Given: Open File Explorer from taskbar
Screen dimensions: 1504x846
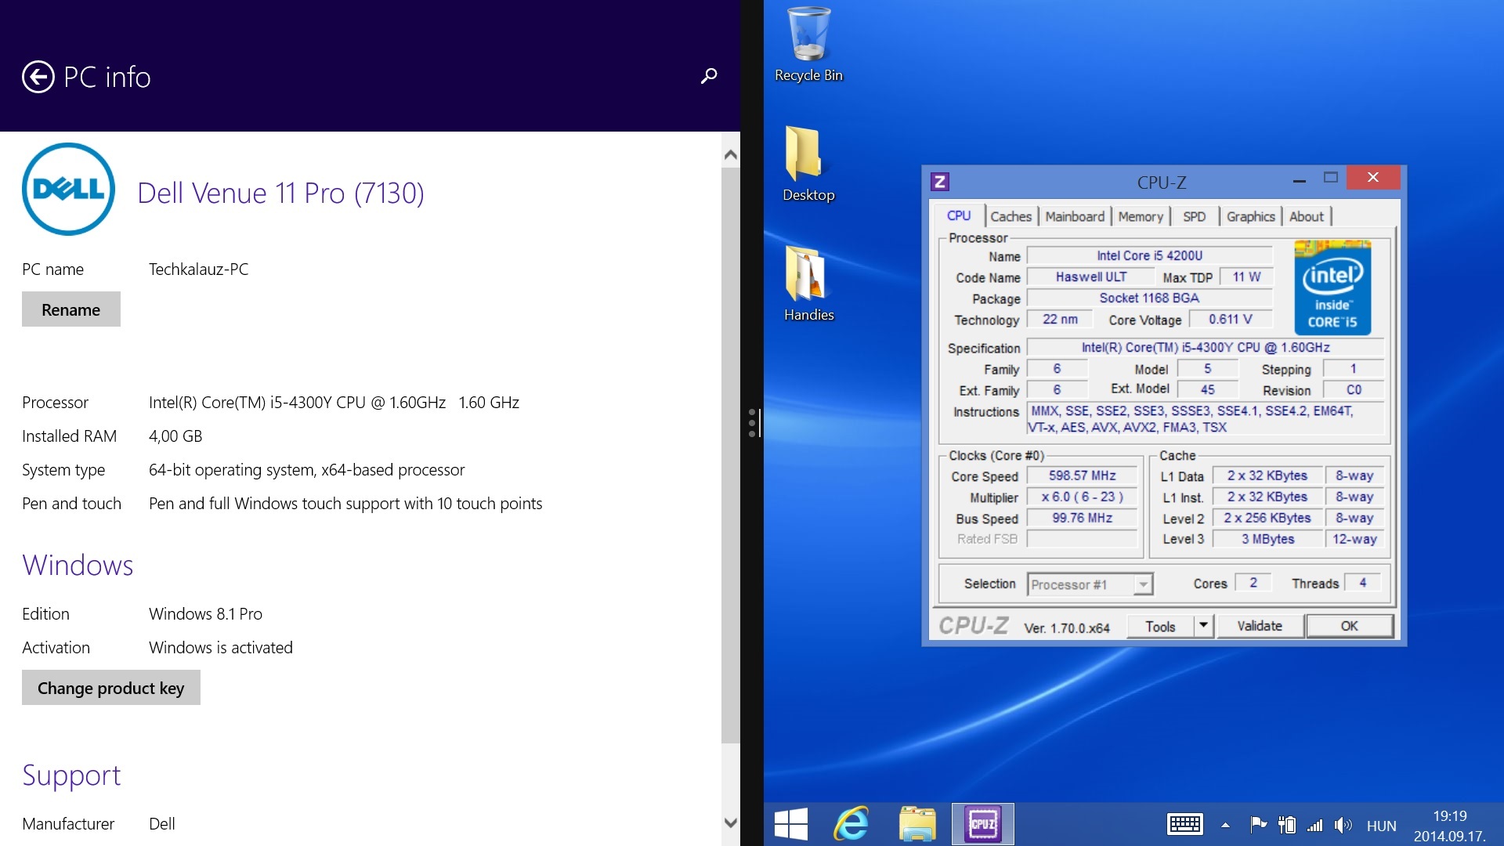Looking at the screenshot, I should coord(917,824).
